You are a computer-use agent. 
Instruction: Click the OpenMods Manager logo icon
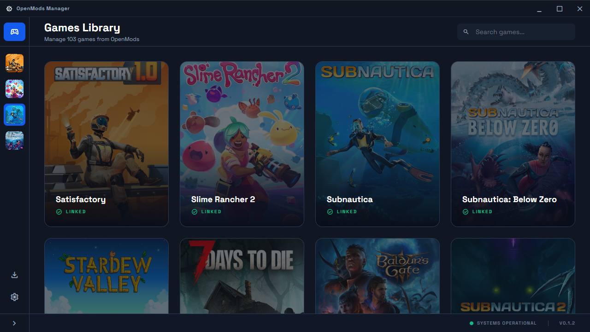point(9,9)
